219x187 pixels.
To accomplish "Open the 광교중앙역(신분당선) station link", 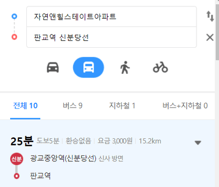I will coord(63,158).
